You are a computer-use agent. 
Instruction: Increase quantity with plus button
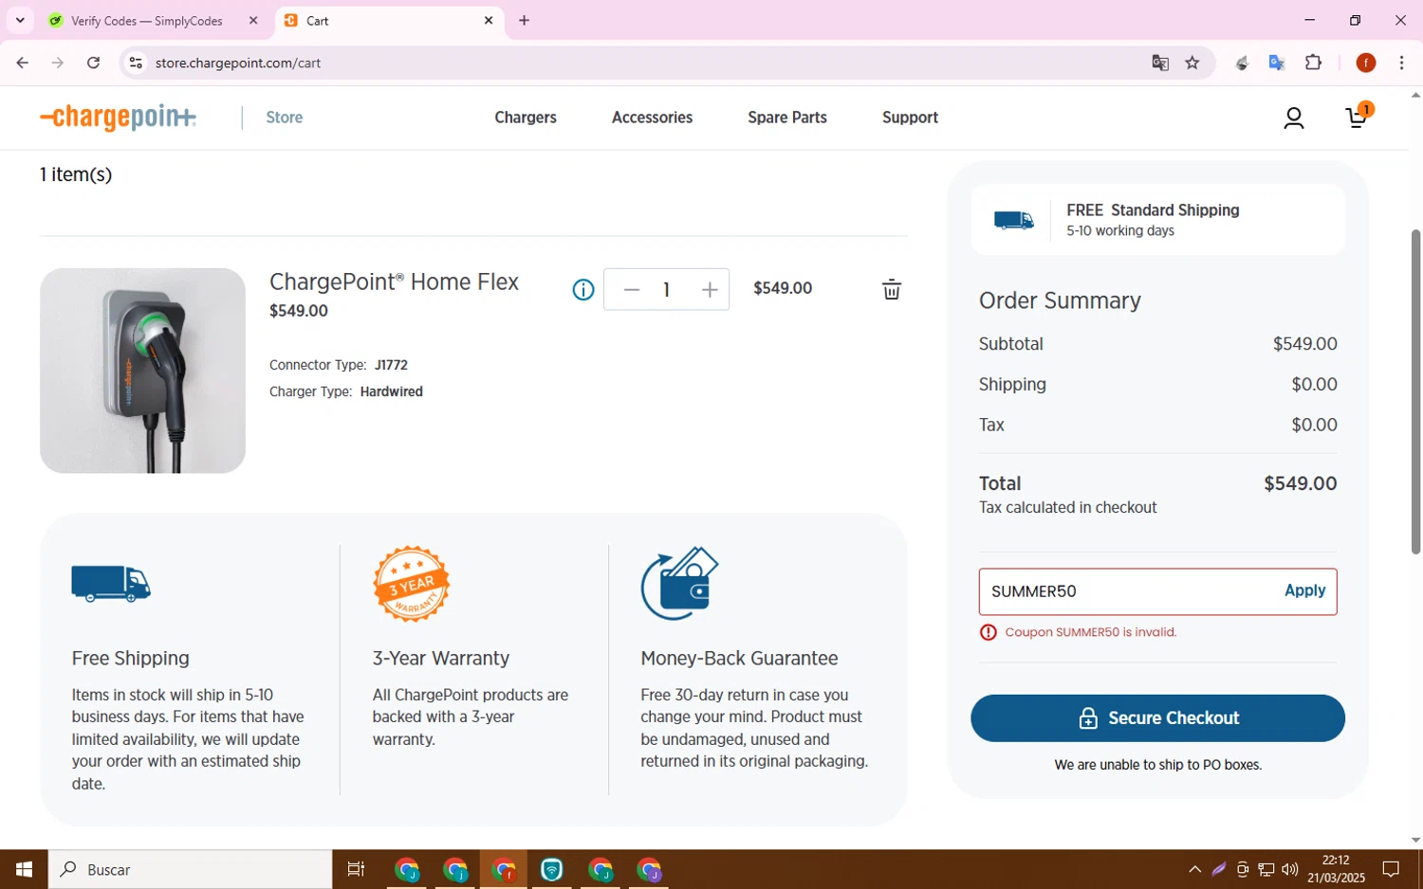click(x=710, y=290)
